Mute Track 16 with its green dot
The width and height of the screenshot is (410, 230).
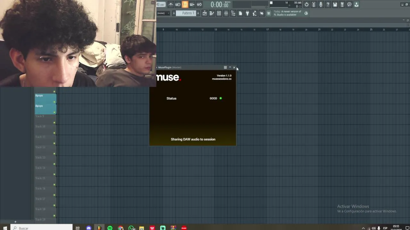54,195
